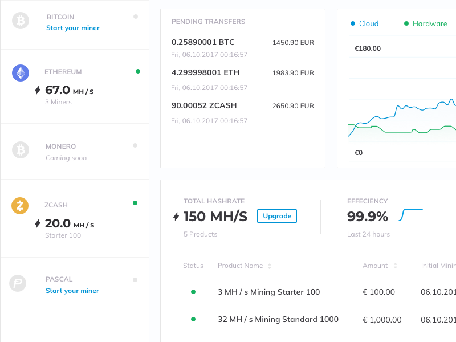The image size is (456, 342).
Task: Open the 3 MH/s Mining Starter 100 row
Action: [x=269, y=292]
